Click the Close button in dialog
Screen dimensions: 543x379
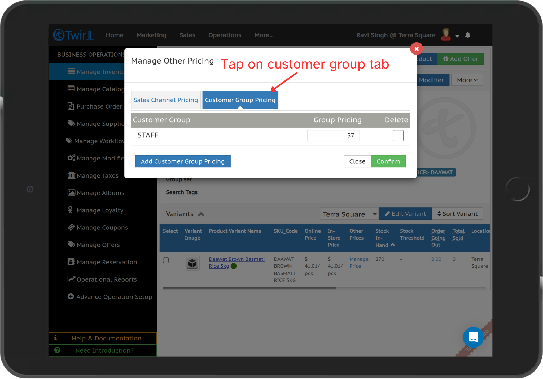click(x=357, y=161)
